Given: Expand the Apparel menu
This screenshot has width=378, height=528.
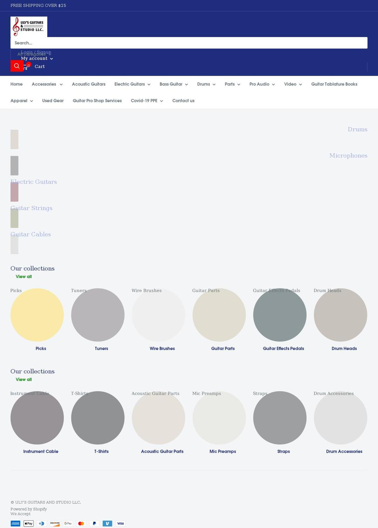Looking at the screenshot, I should coord(21,100).
